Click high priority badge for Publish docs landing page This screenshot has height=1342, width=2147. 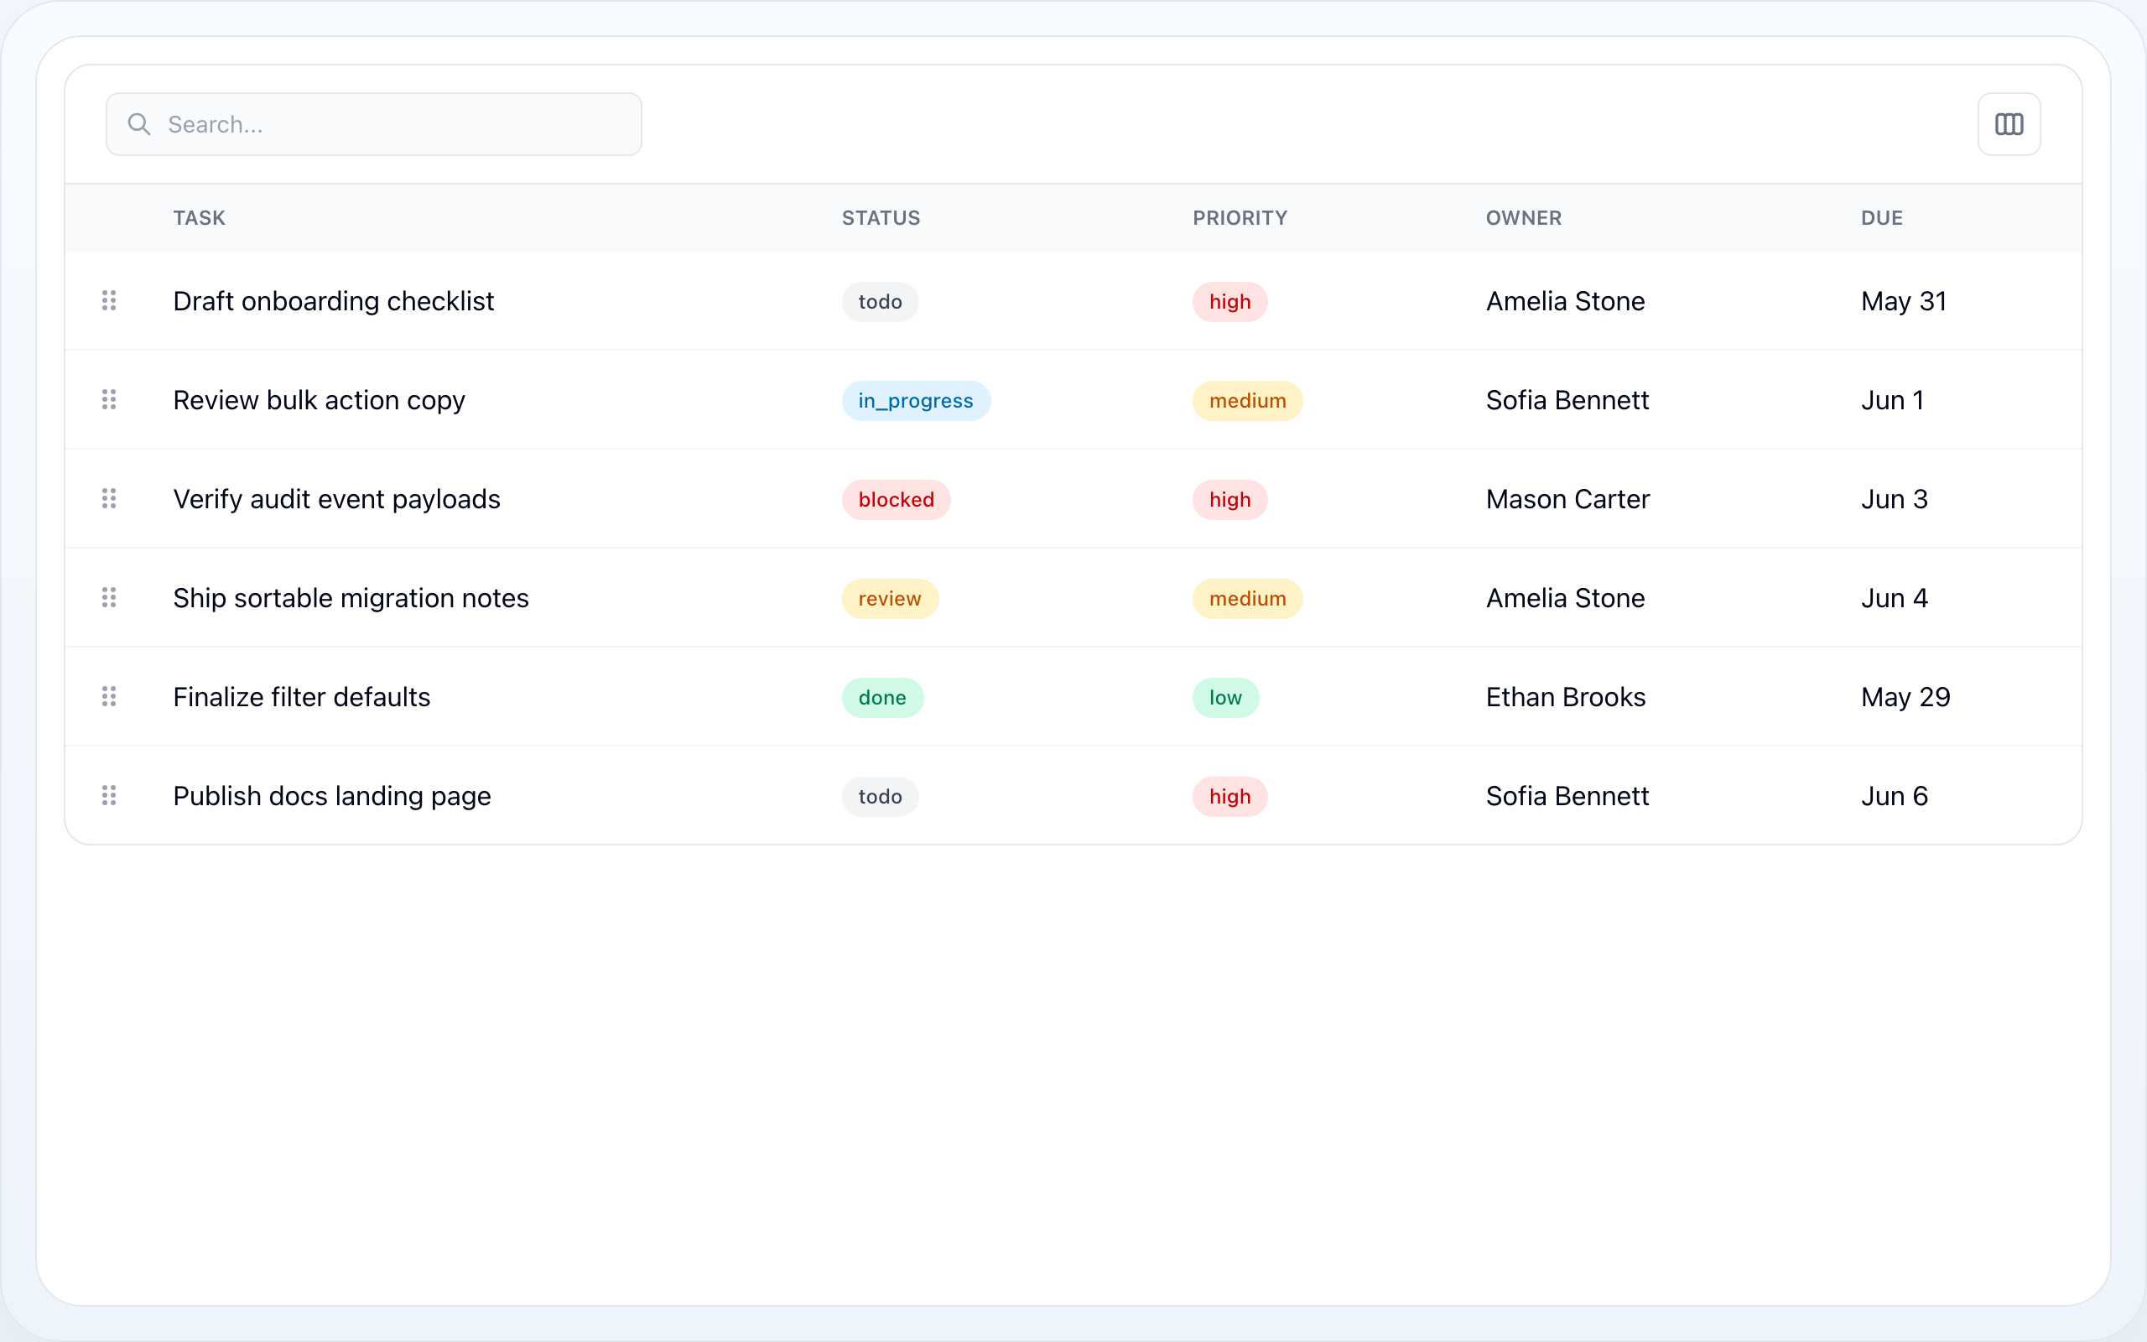click(x=1229, y=796)
